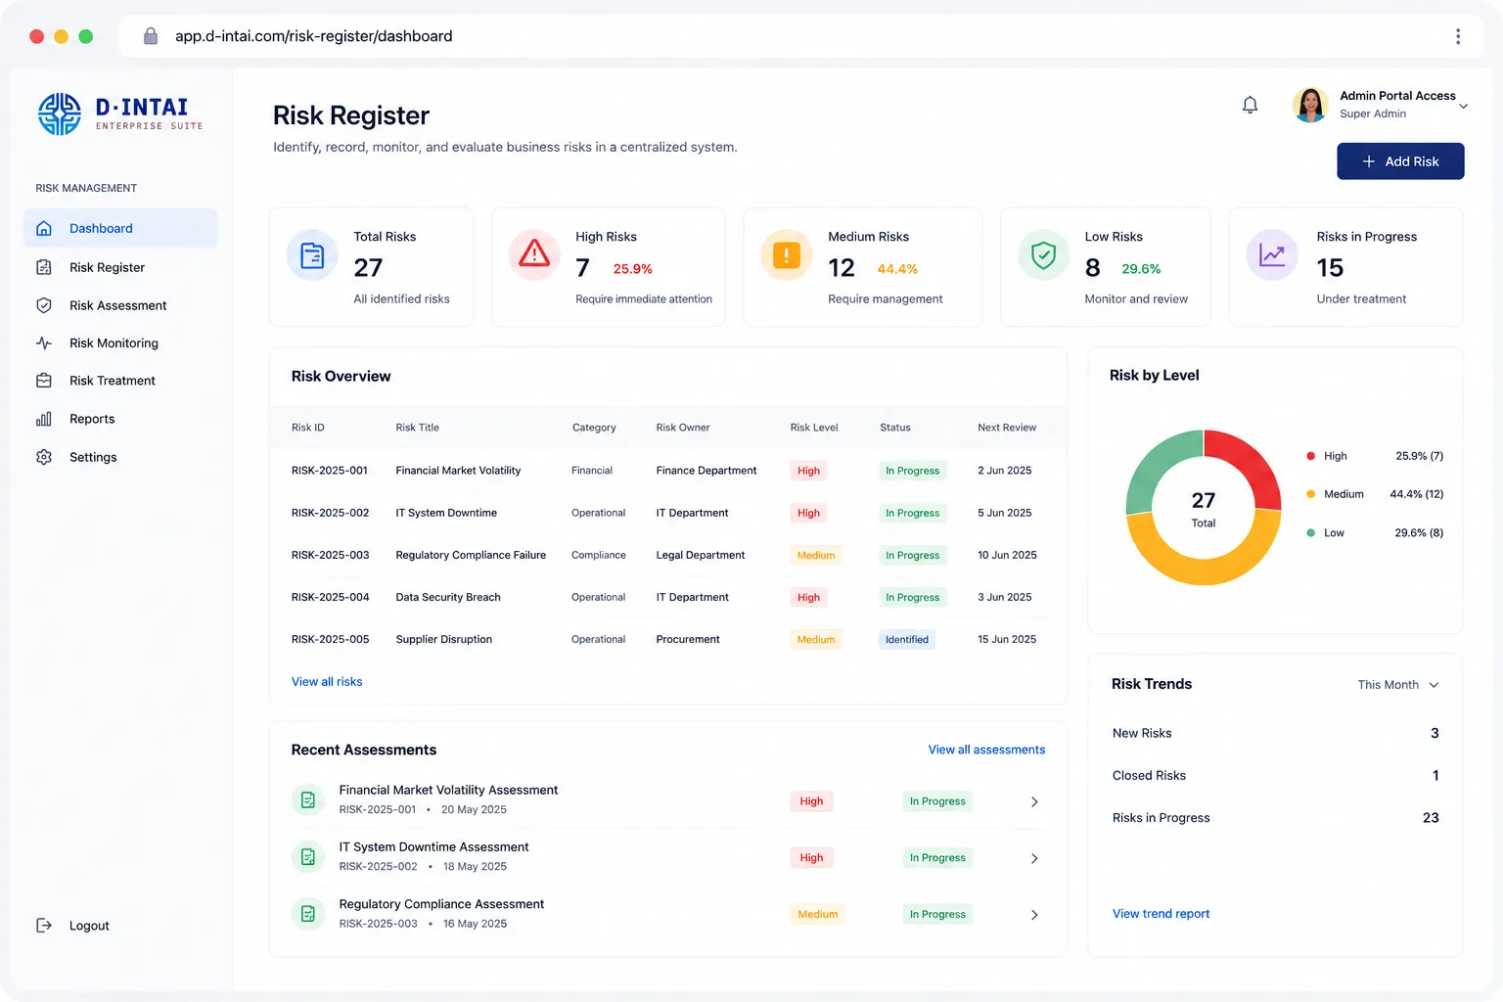
Task: Click Financial Market Volatility Assessment document icon
Action: pyautogui.click(x=308, y=800)
